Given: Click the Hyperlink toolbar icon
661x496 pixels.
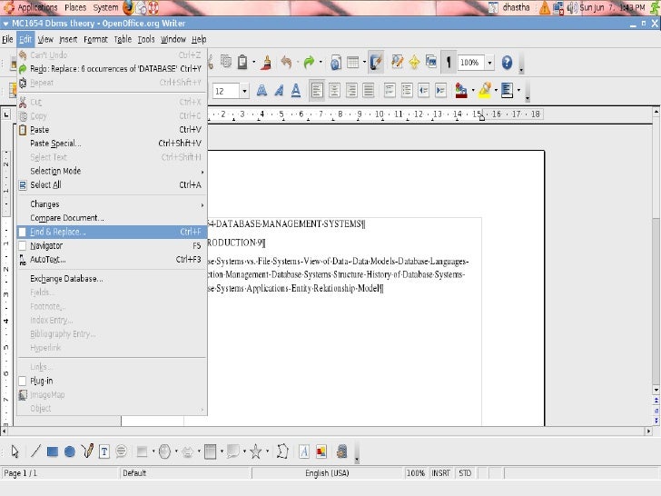Looking at the screenshot, I should tap(336, 63).
